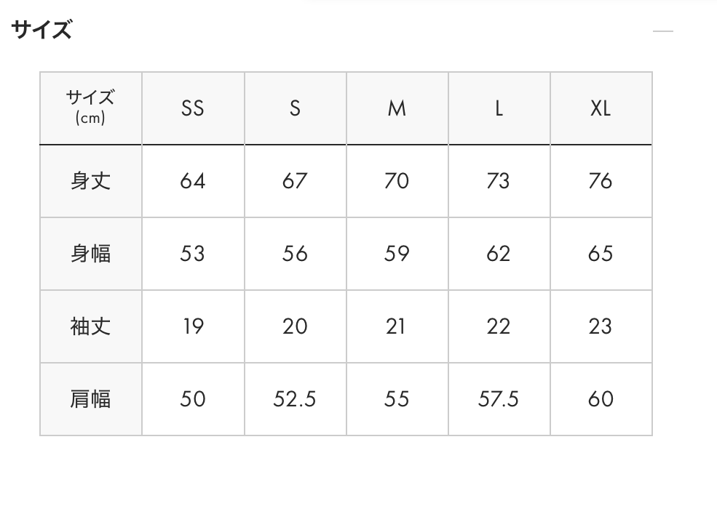
Task: Select the 64 value cell
Action: pos(193,181)
